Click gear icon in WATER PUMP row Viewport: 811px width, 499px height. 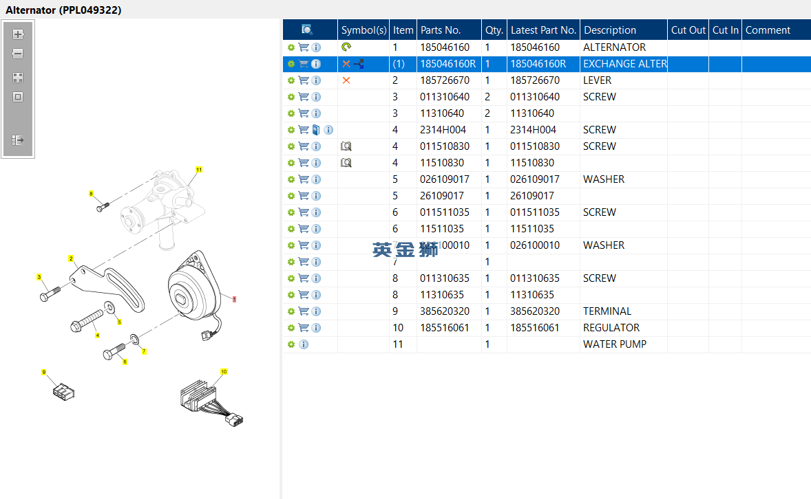(291, 344)
